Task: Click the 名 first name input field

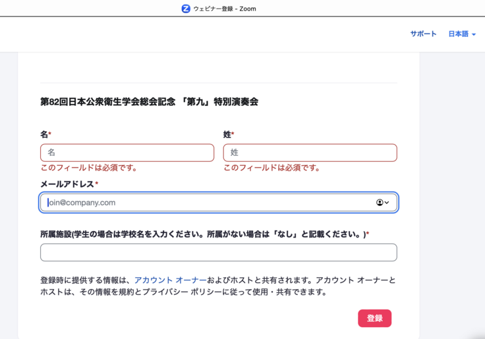Action: [x=127, y=153]
